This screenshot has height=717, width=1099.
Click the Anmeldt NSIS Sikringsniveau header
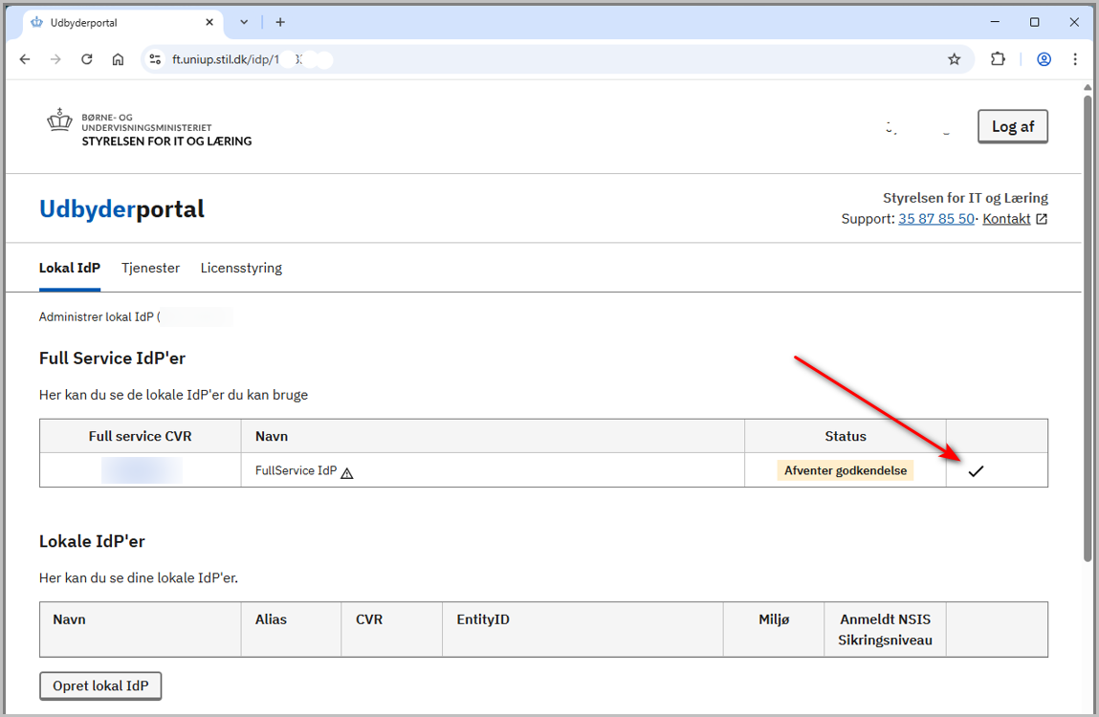[886, 629]
